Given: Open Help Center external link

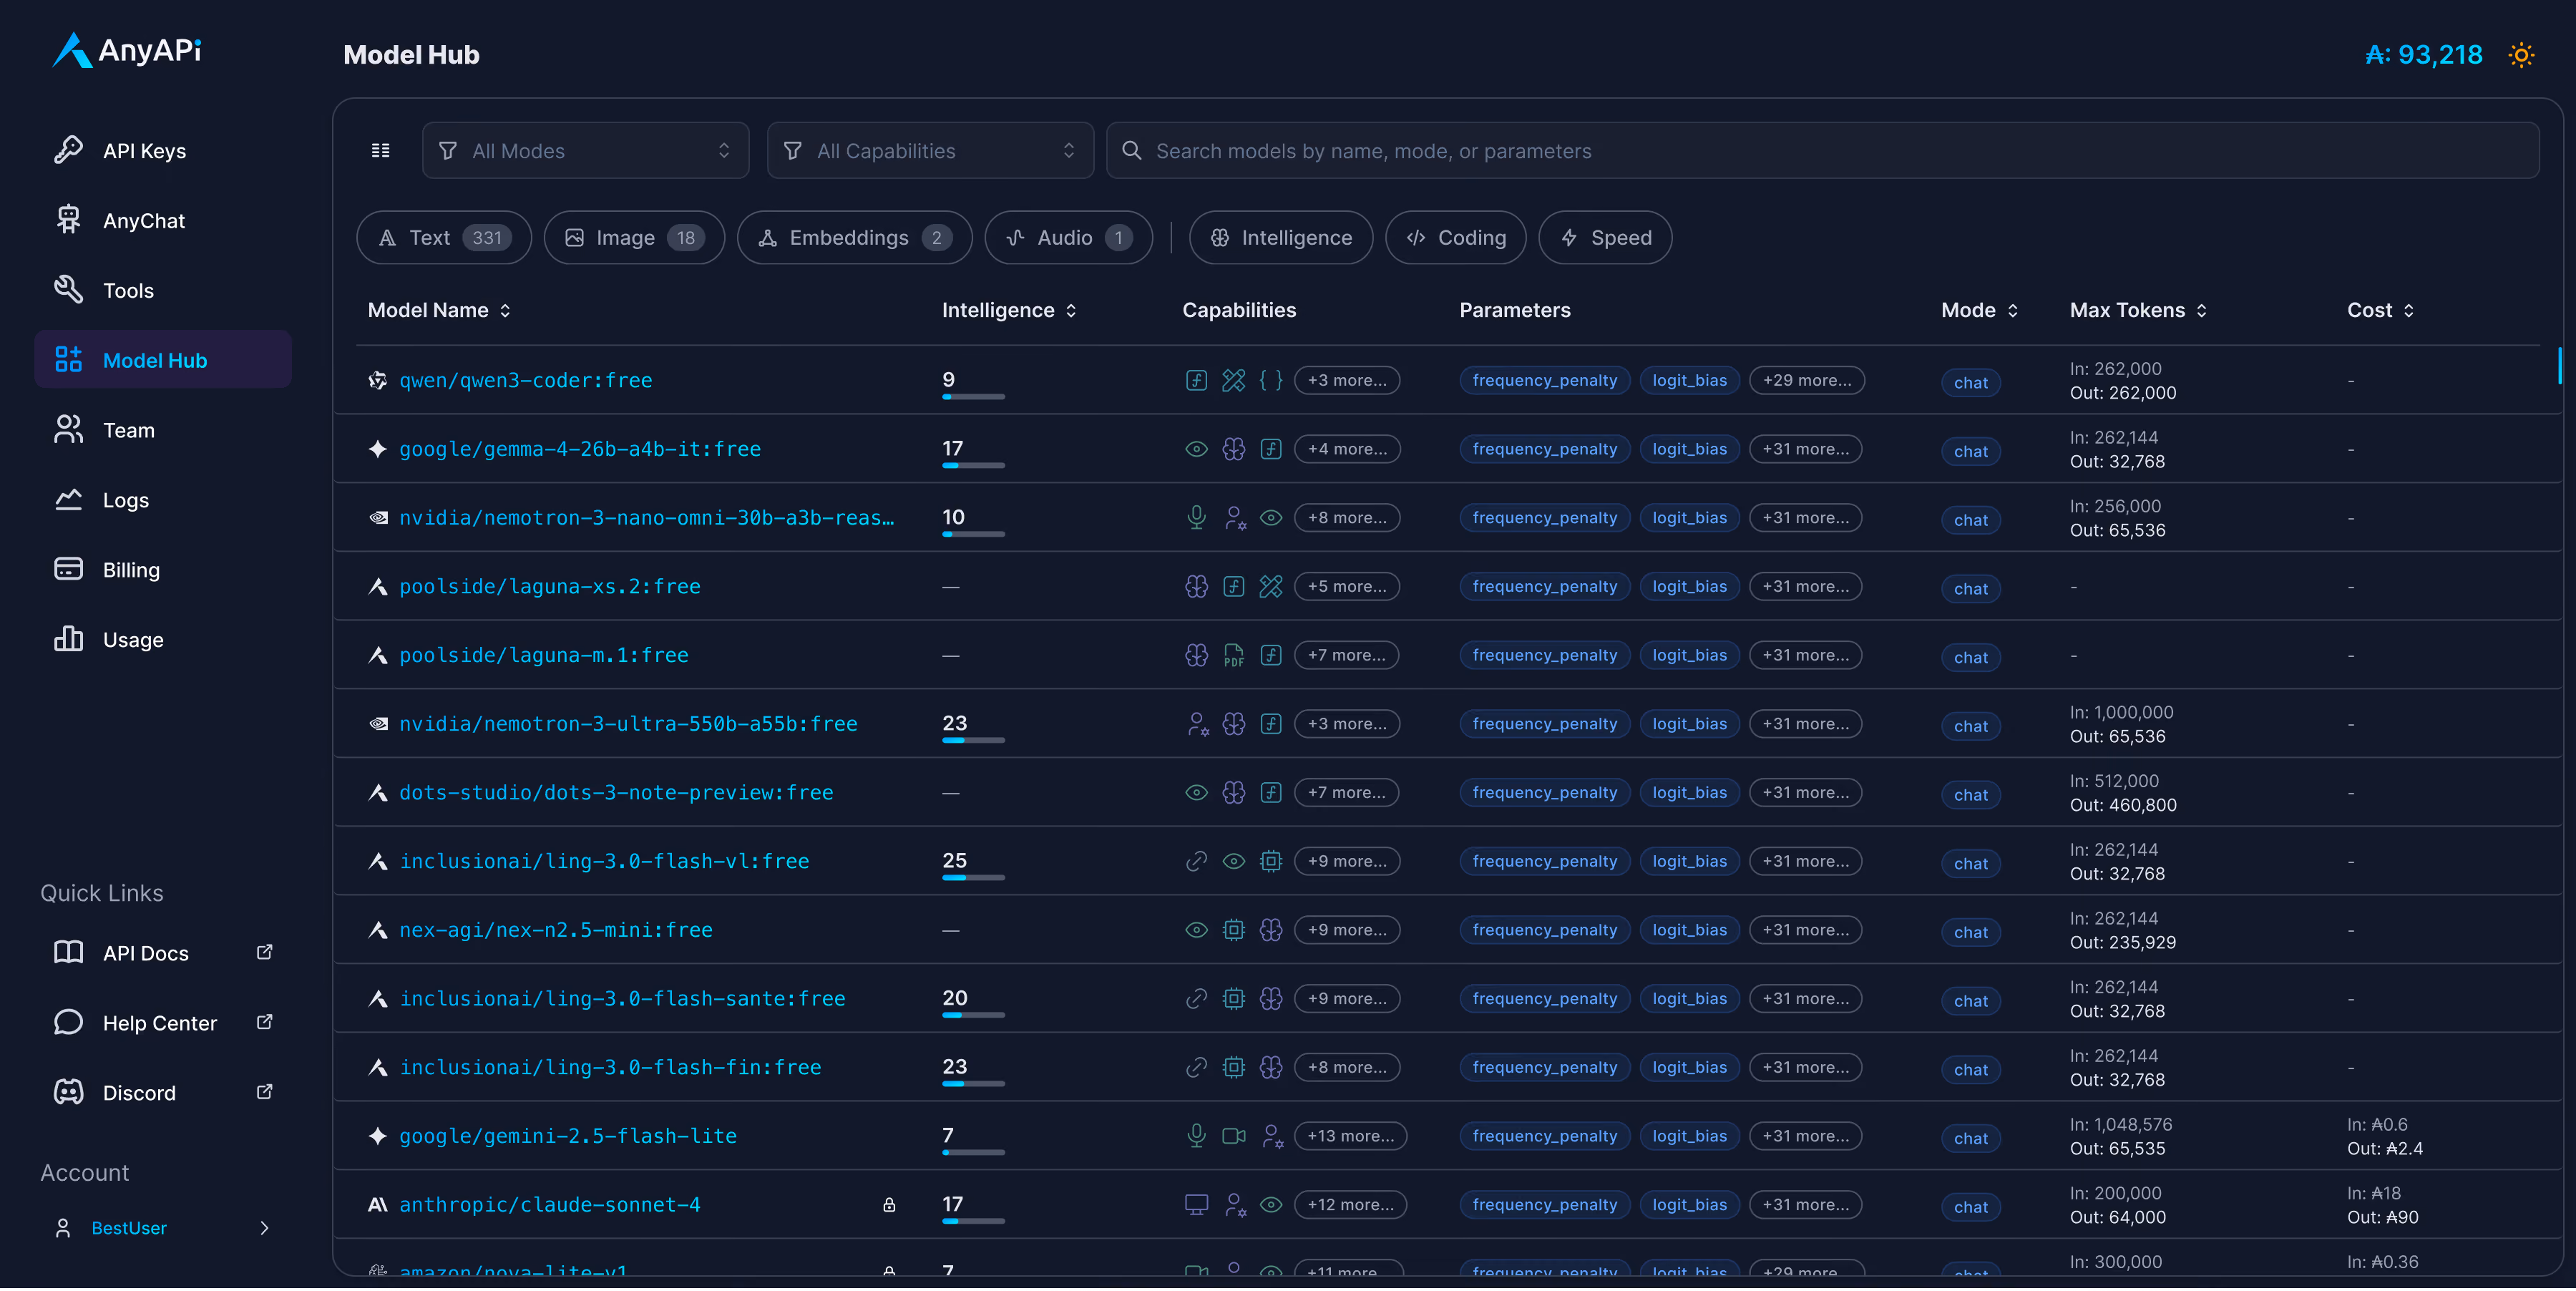Looking at the screenshot, I should 163,1022.
